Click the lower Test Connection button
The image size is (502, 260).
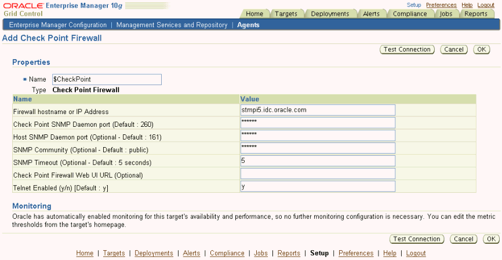[x=417, y=239]
